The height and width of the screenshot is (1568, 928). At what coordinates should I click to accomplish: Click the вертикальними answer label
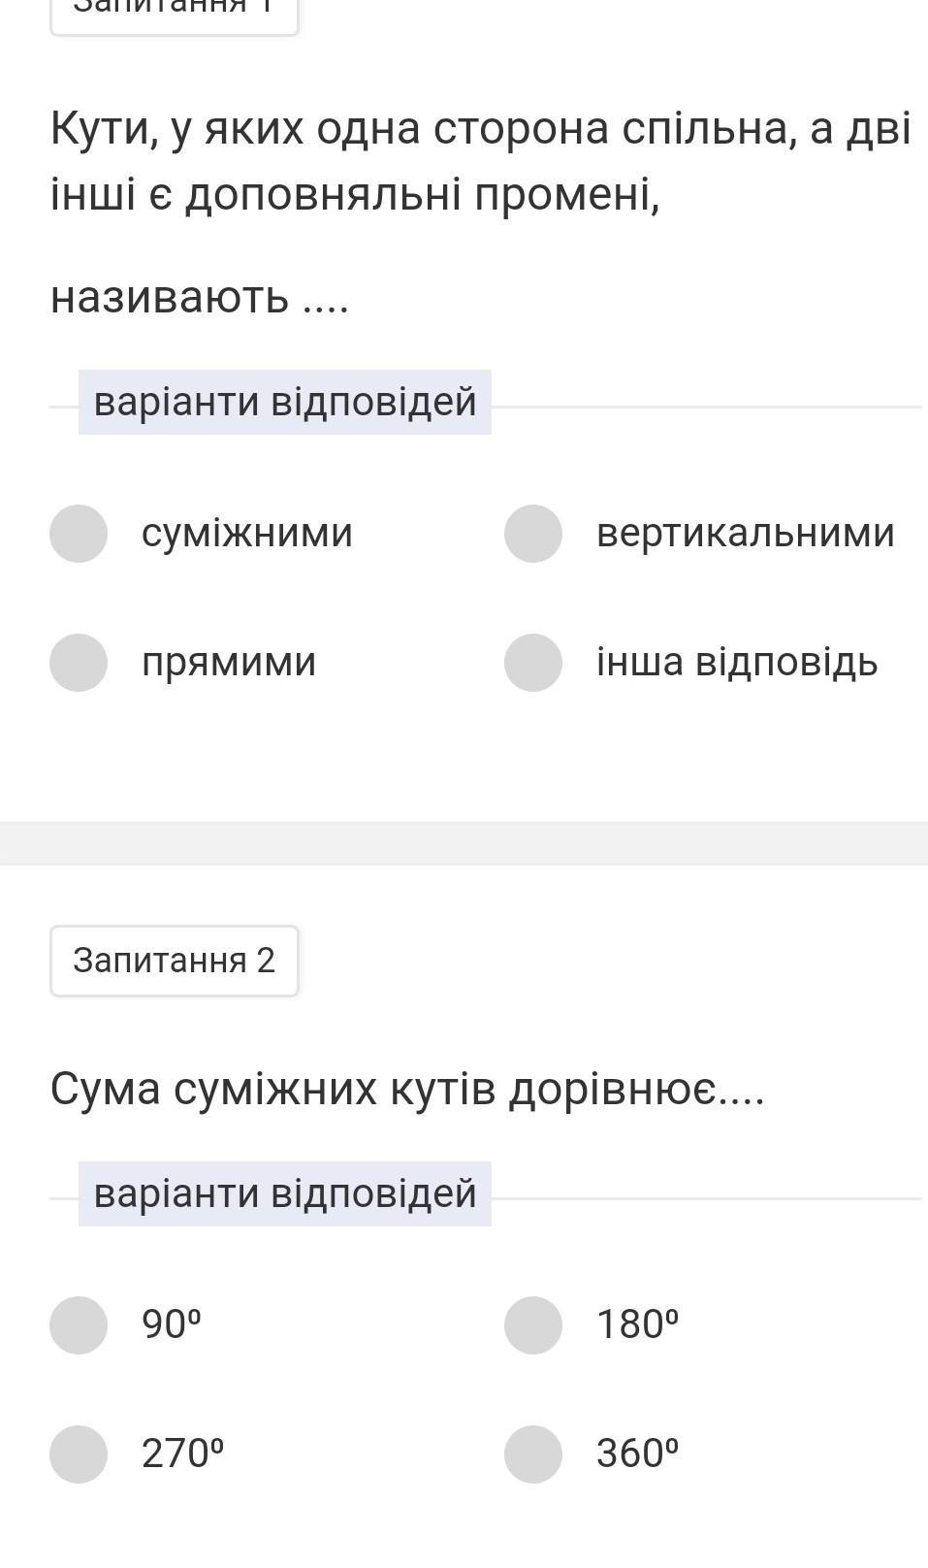745,534
